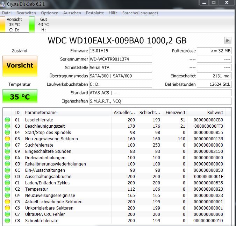Click green status icon for Start/Stop des Spindels
The width and height of the screenshot is (236, 226).
point(7,133)
